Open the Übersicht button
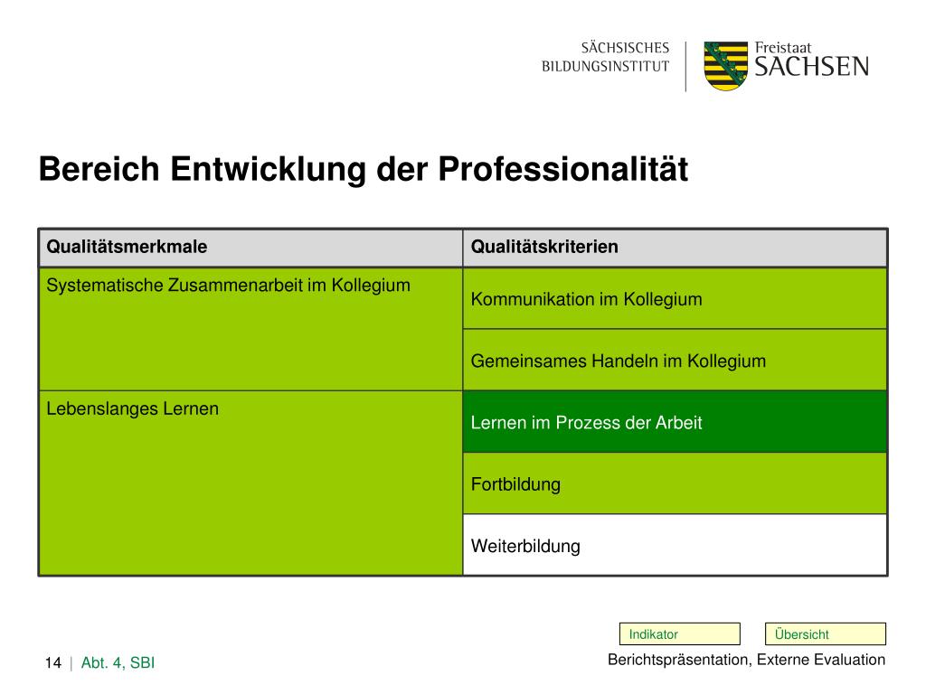Viewport: 926px width, 694px height. pyautogui.click(x=825, y=633)
